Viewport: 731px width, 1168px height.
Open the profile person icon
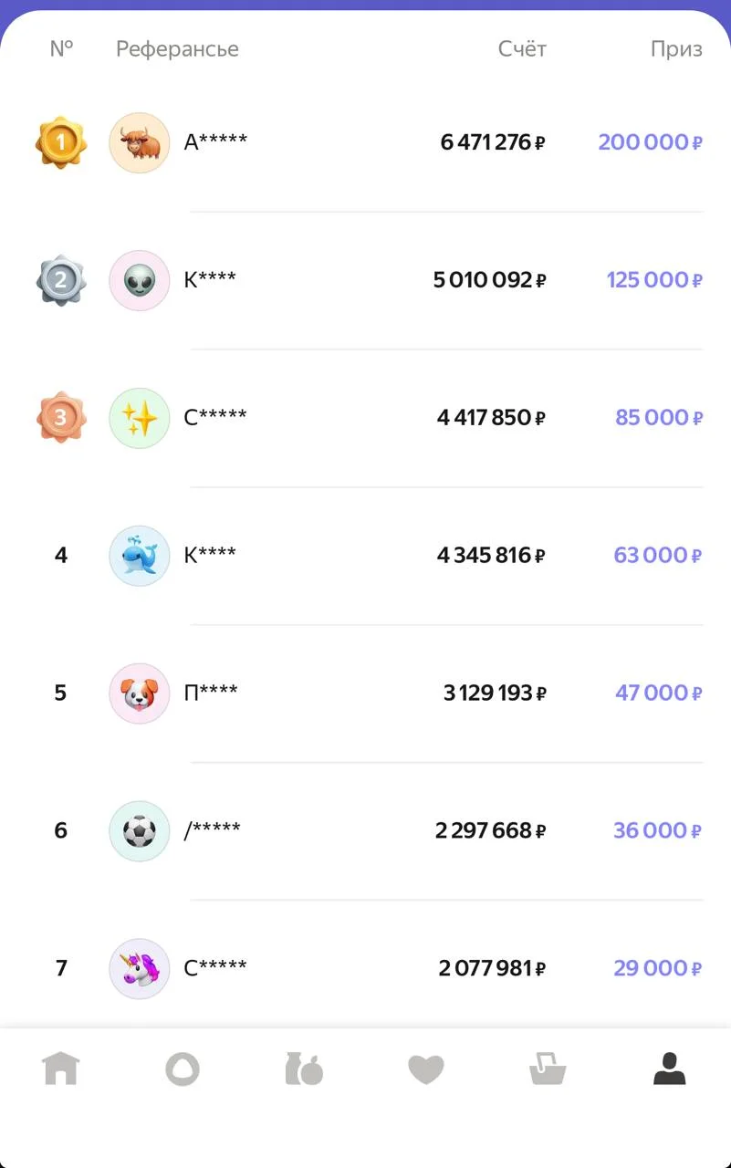(x=669, y=1069)
